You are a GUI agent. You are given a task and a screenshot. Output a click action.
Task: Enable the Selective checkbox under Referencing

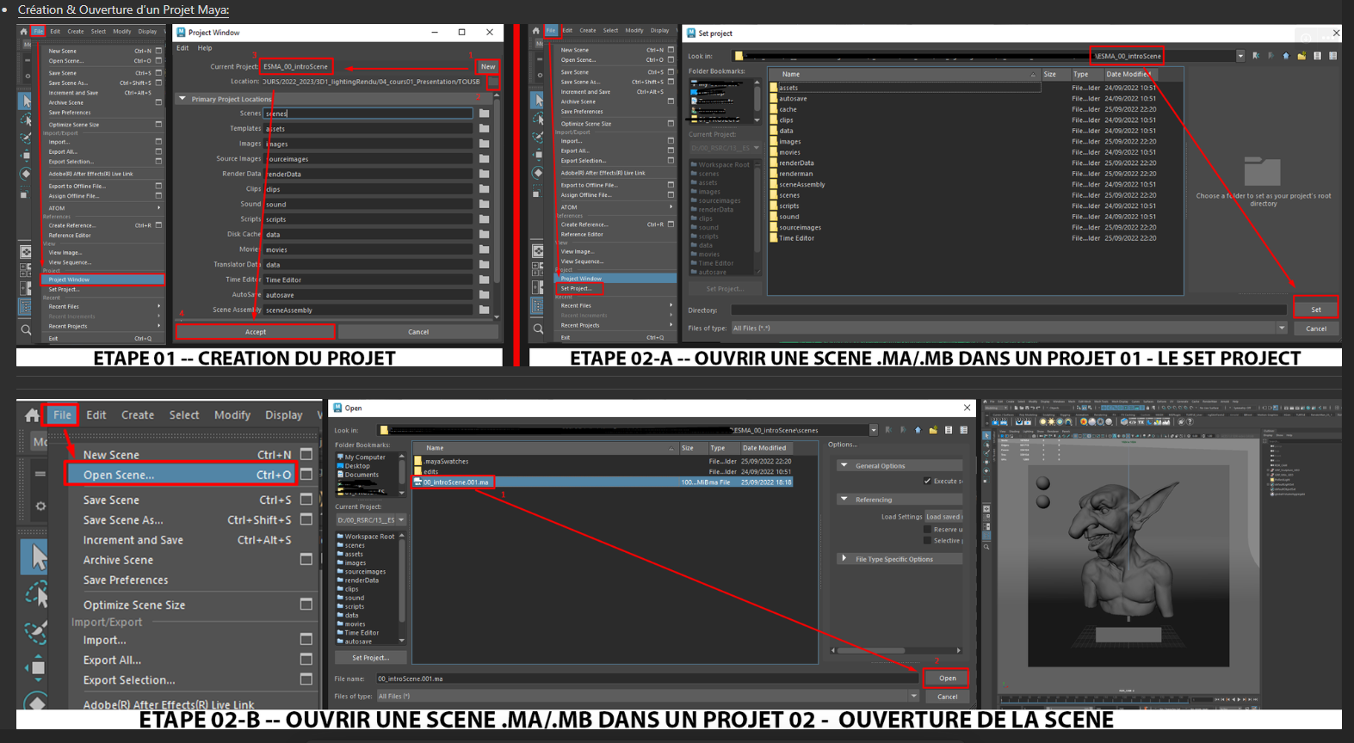click(x=927, y=541)
